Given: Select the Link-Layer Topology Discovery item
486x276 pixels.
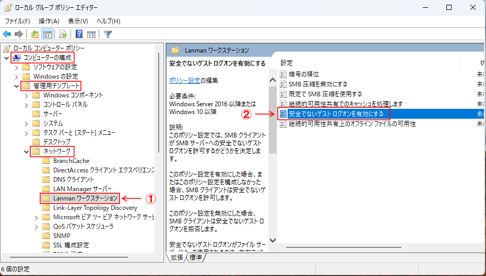Looking at the screenshot, I should click(95, 208).
